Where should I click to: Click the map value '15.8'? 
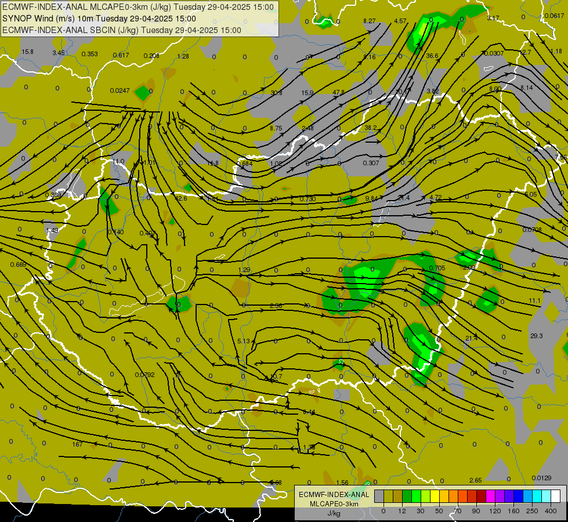pos(27,52)
